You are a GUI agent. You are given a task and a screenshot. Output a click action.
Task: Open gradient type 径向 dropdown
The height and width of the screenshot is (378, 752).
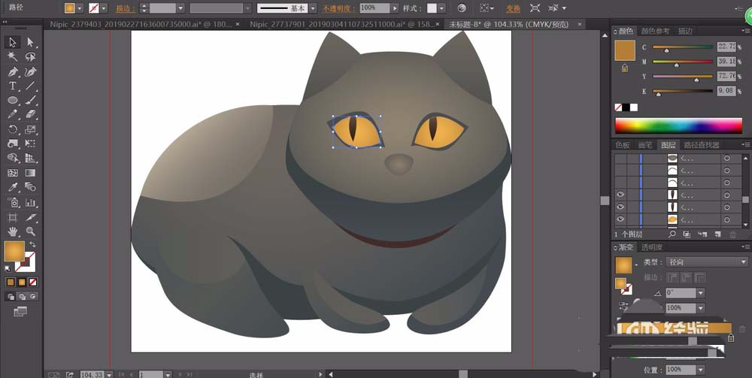(x=744, y=262)
